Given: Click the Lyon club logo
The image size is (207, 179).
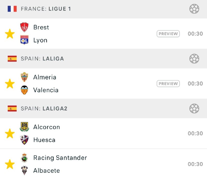Looking at the screenshot, I should 24,40.
